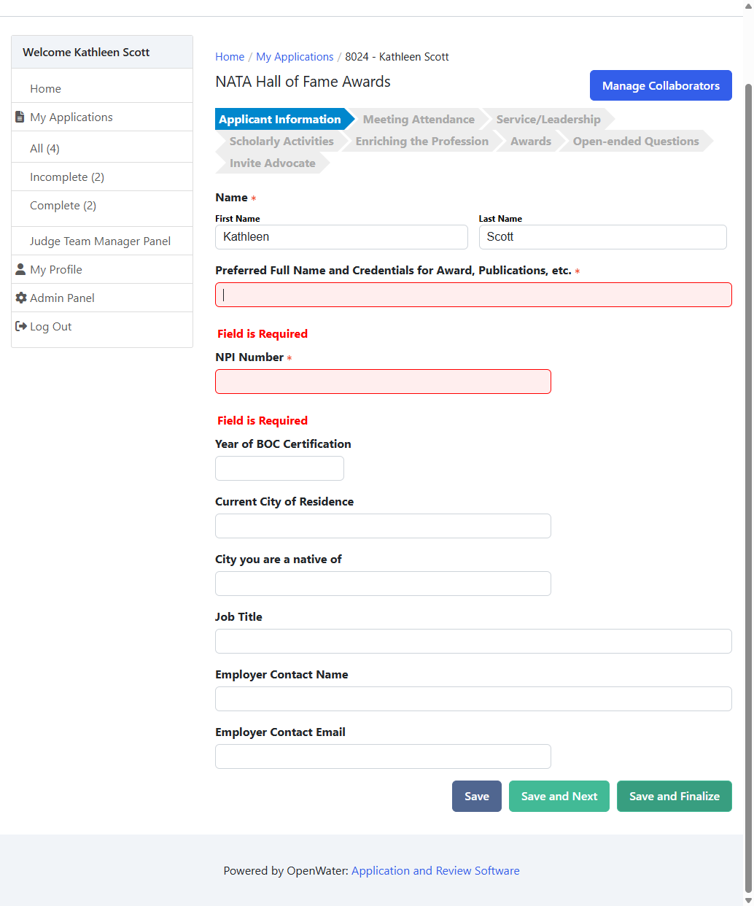Screen dimensions: 754x906
Task: Switch to Enriching the Profession tab
Action: pos(422,141)
